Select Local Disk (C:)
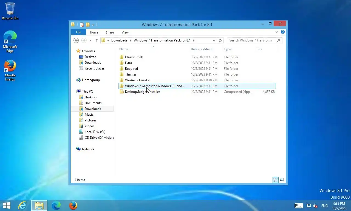This screenshot has height=211, width=351. [x=95, y=132]
